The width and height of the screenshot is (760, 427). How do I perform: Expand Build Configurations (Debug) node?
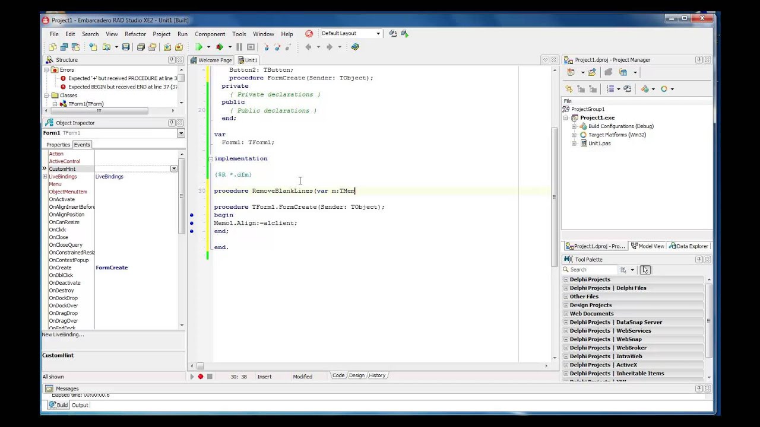coord(574,126)
